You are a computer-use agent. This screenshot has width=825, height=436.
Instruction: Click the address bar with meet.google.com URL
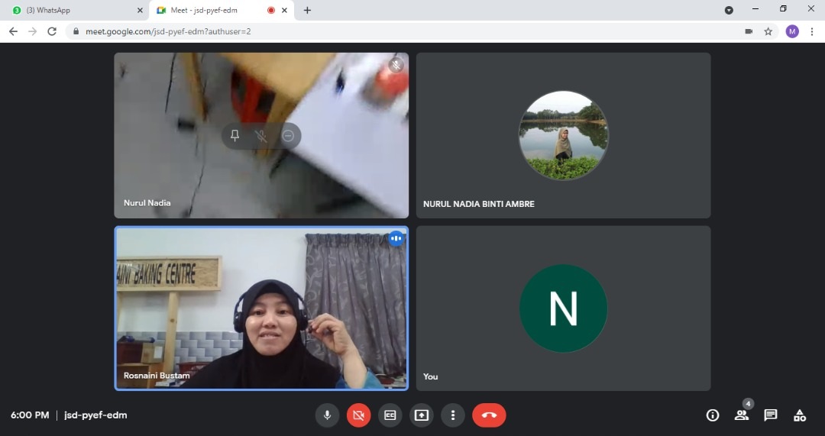tap(382, 31)
